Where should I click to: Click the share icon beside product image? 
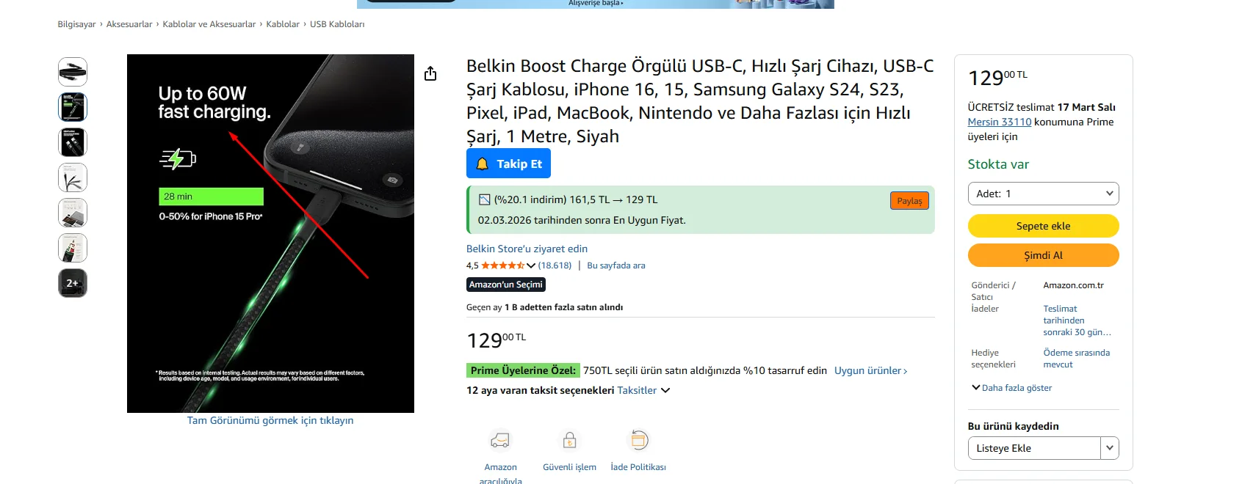(430, 73)
